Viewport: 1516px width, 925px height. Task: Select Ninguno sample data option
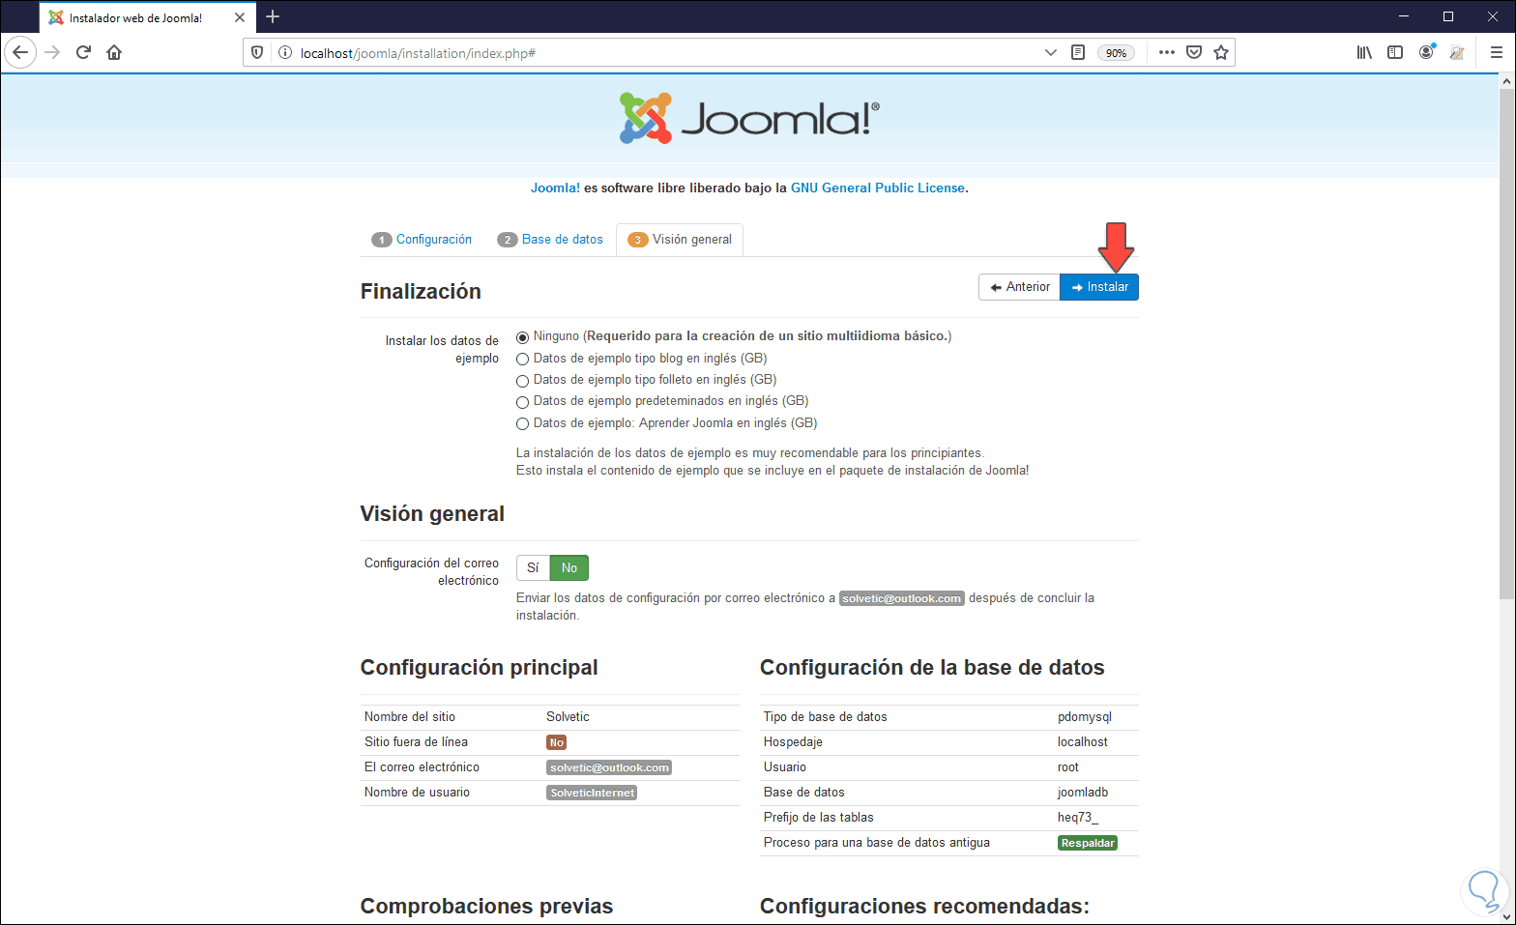click(x=522, y=337)
